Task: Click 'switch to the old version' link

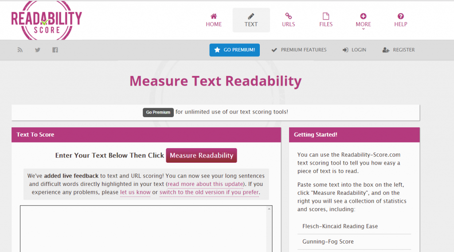Action: (209, 193)
